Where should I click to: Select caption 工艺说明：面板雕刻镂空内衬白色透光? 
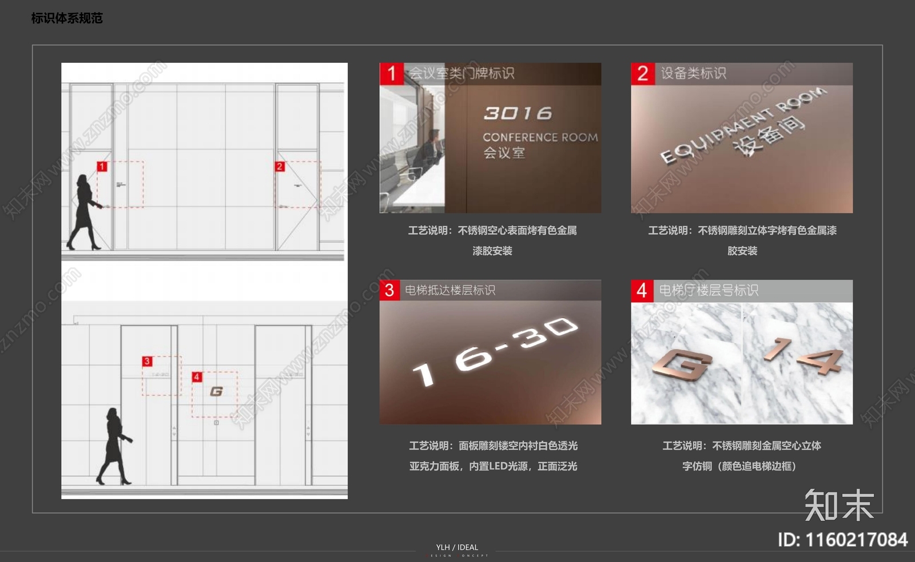tap(493, 446)
